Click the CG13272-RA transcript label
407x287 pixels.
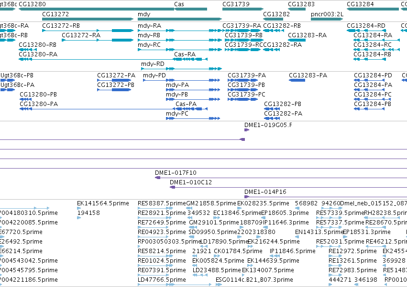(81, 35)
